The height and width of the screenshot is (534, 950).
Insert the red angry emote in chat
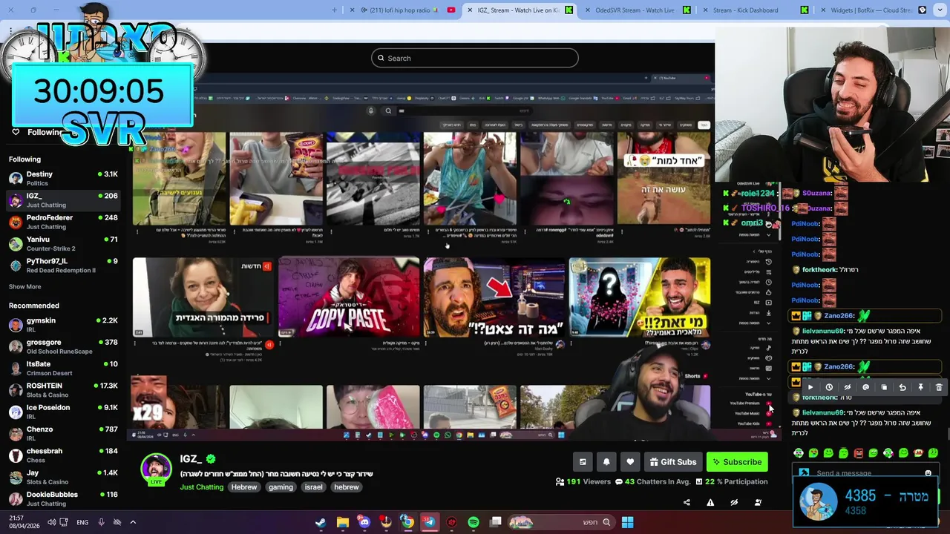coord(858,453)
